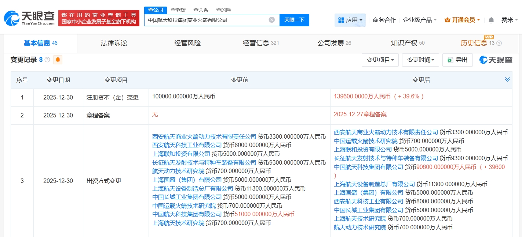Expand the 变更项目 filter dropdown

(380, 60)
